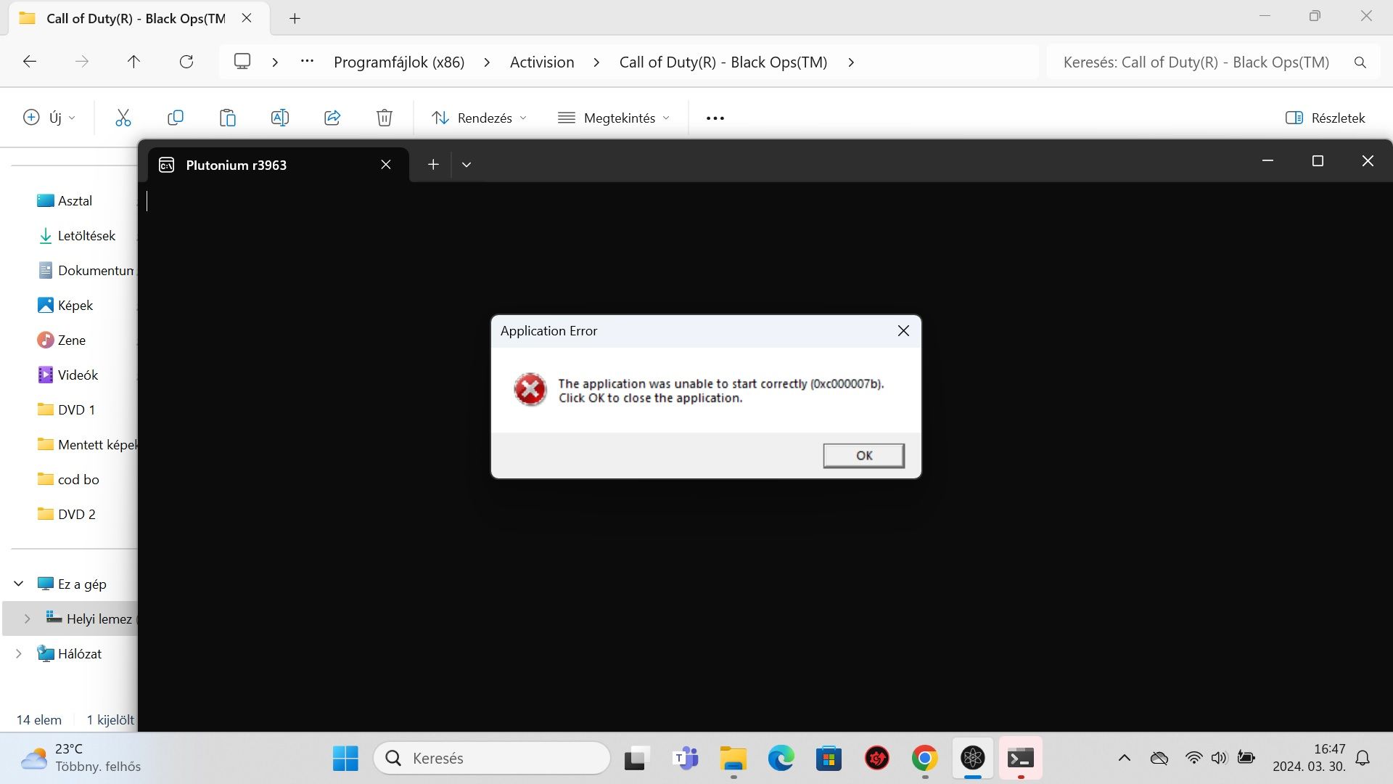Expand chevron after Call of Duty breadcrumb
This screenshot has height=784, width=1393.
(851, 62)
